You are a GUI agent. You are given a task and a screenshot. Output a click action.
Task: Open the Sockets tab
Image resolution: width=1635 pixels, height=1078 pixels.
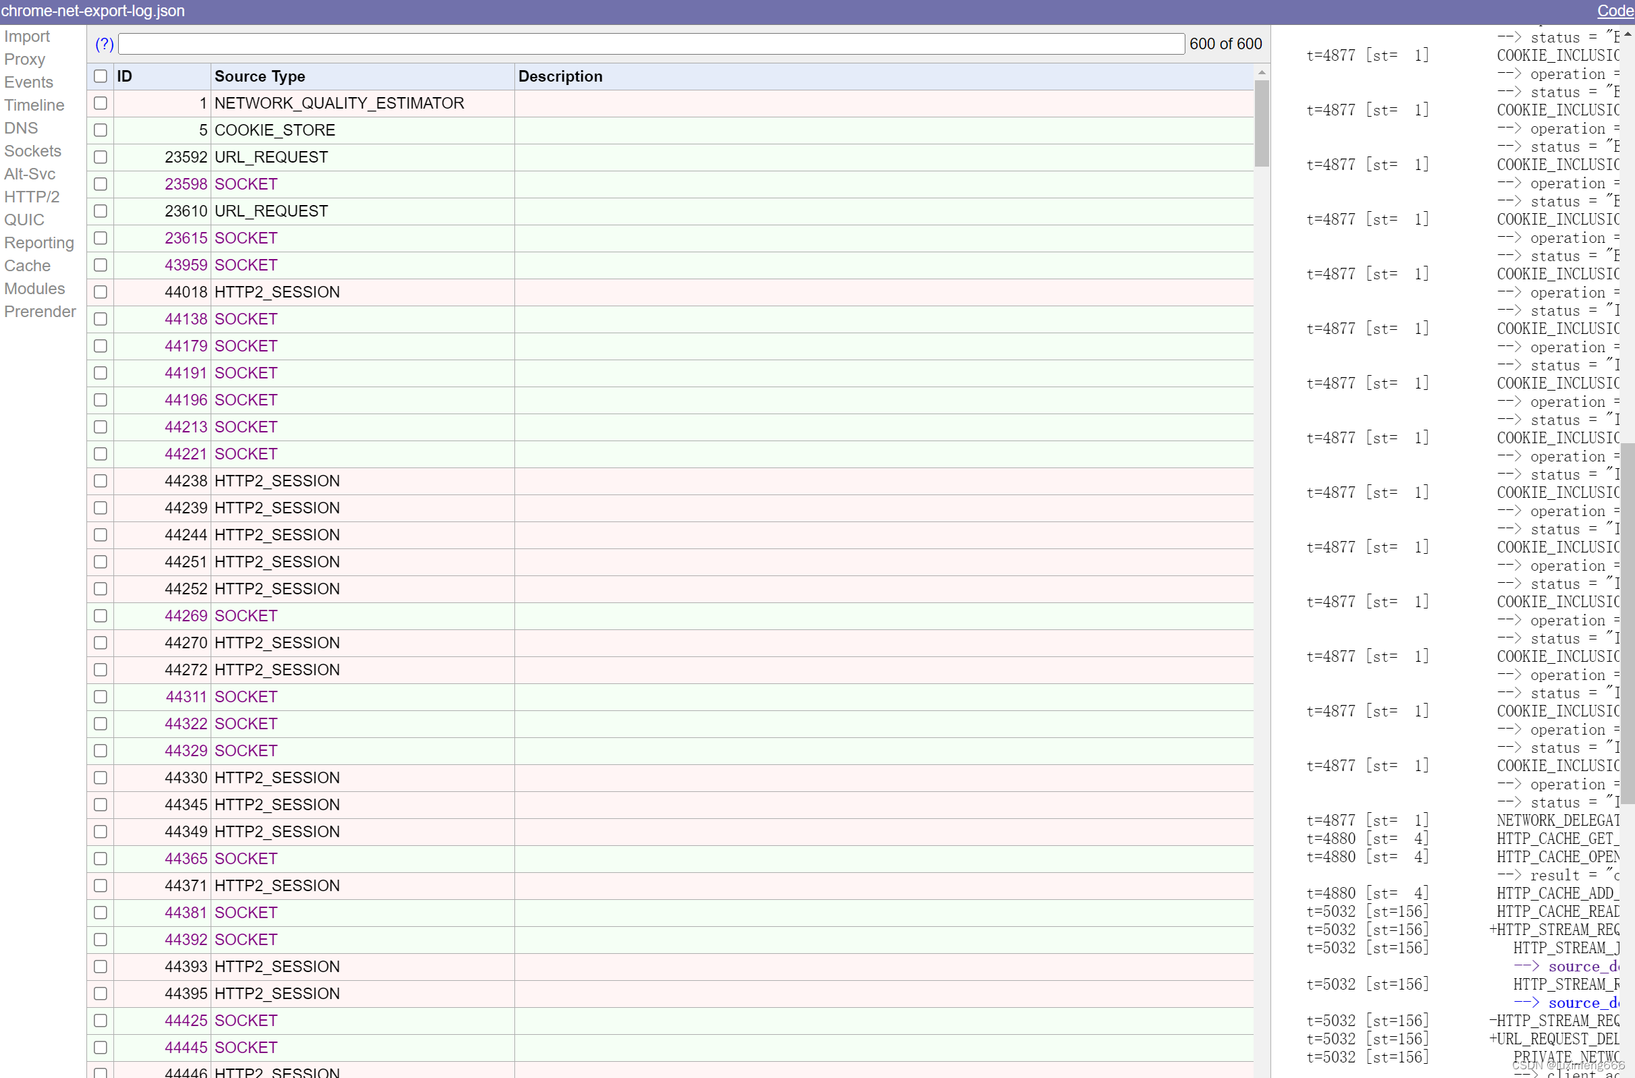pyautogui.click(x=32, y=151)
